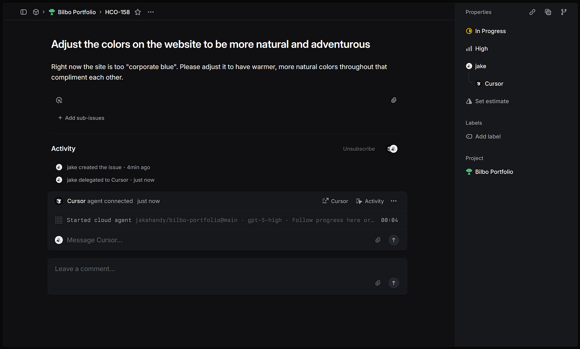This screenshot has width=580, height=349.
Task: Click the project tree icon in Properties
Action: coord(469,172)
